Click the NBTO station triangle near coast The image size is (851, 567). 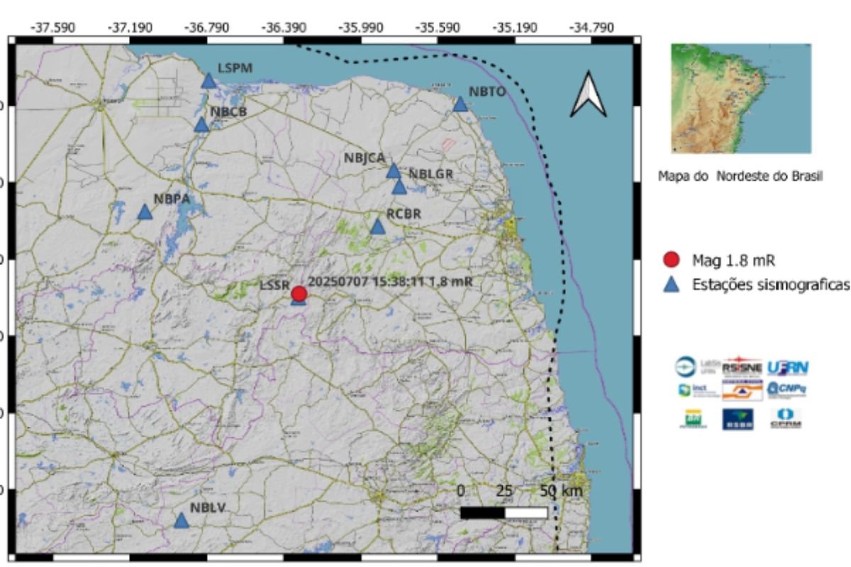[x=460, y=104]
